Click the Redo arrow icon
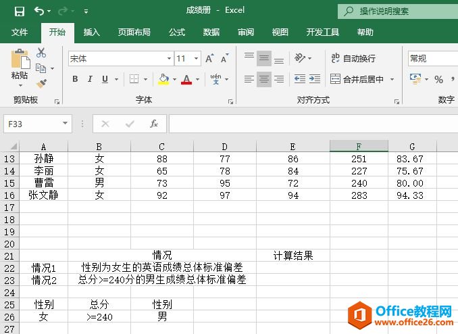This screenshot has height=334, width=458. 63,11
